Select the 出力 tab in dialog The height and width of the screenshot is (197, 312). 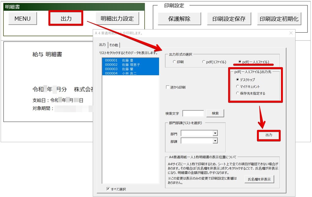click(x=102, y=45)
